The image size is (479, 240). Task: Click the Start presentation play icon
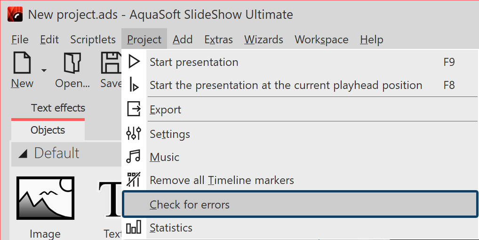click(134, 62)
